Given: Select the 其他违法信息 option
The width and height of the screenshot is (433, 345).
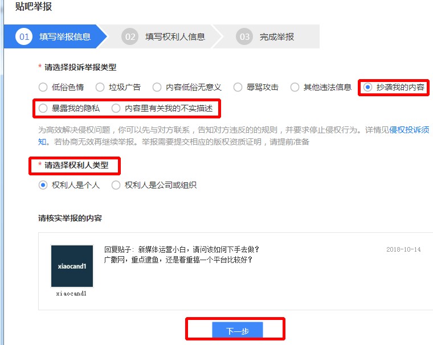Looking at the screenshot, I should (295, 87).
